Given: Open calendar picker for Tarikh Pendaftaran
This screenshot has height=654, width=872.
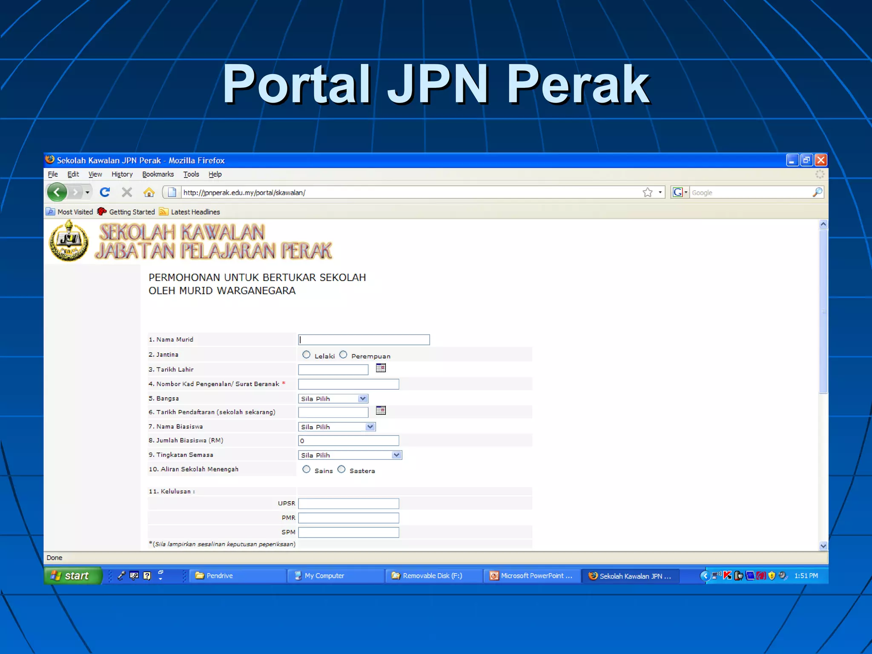Looking at the screenshot, I should [x=381, y=410].
